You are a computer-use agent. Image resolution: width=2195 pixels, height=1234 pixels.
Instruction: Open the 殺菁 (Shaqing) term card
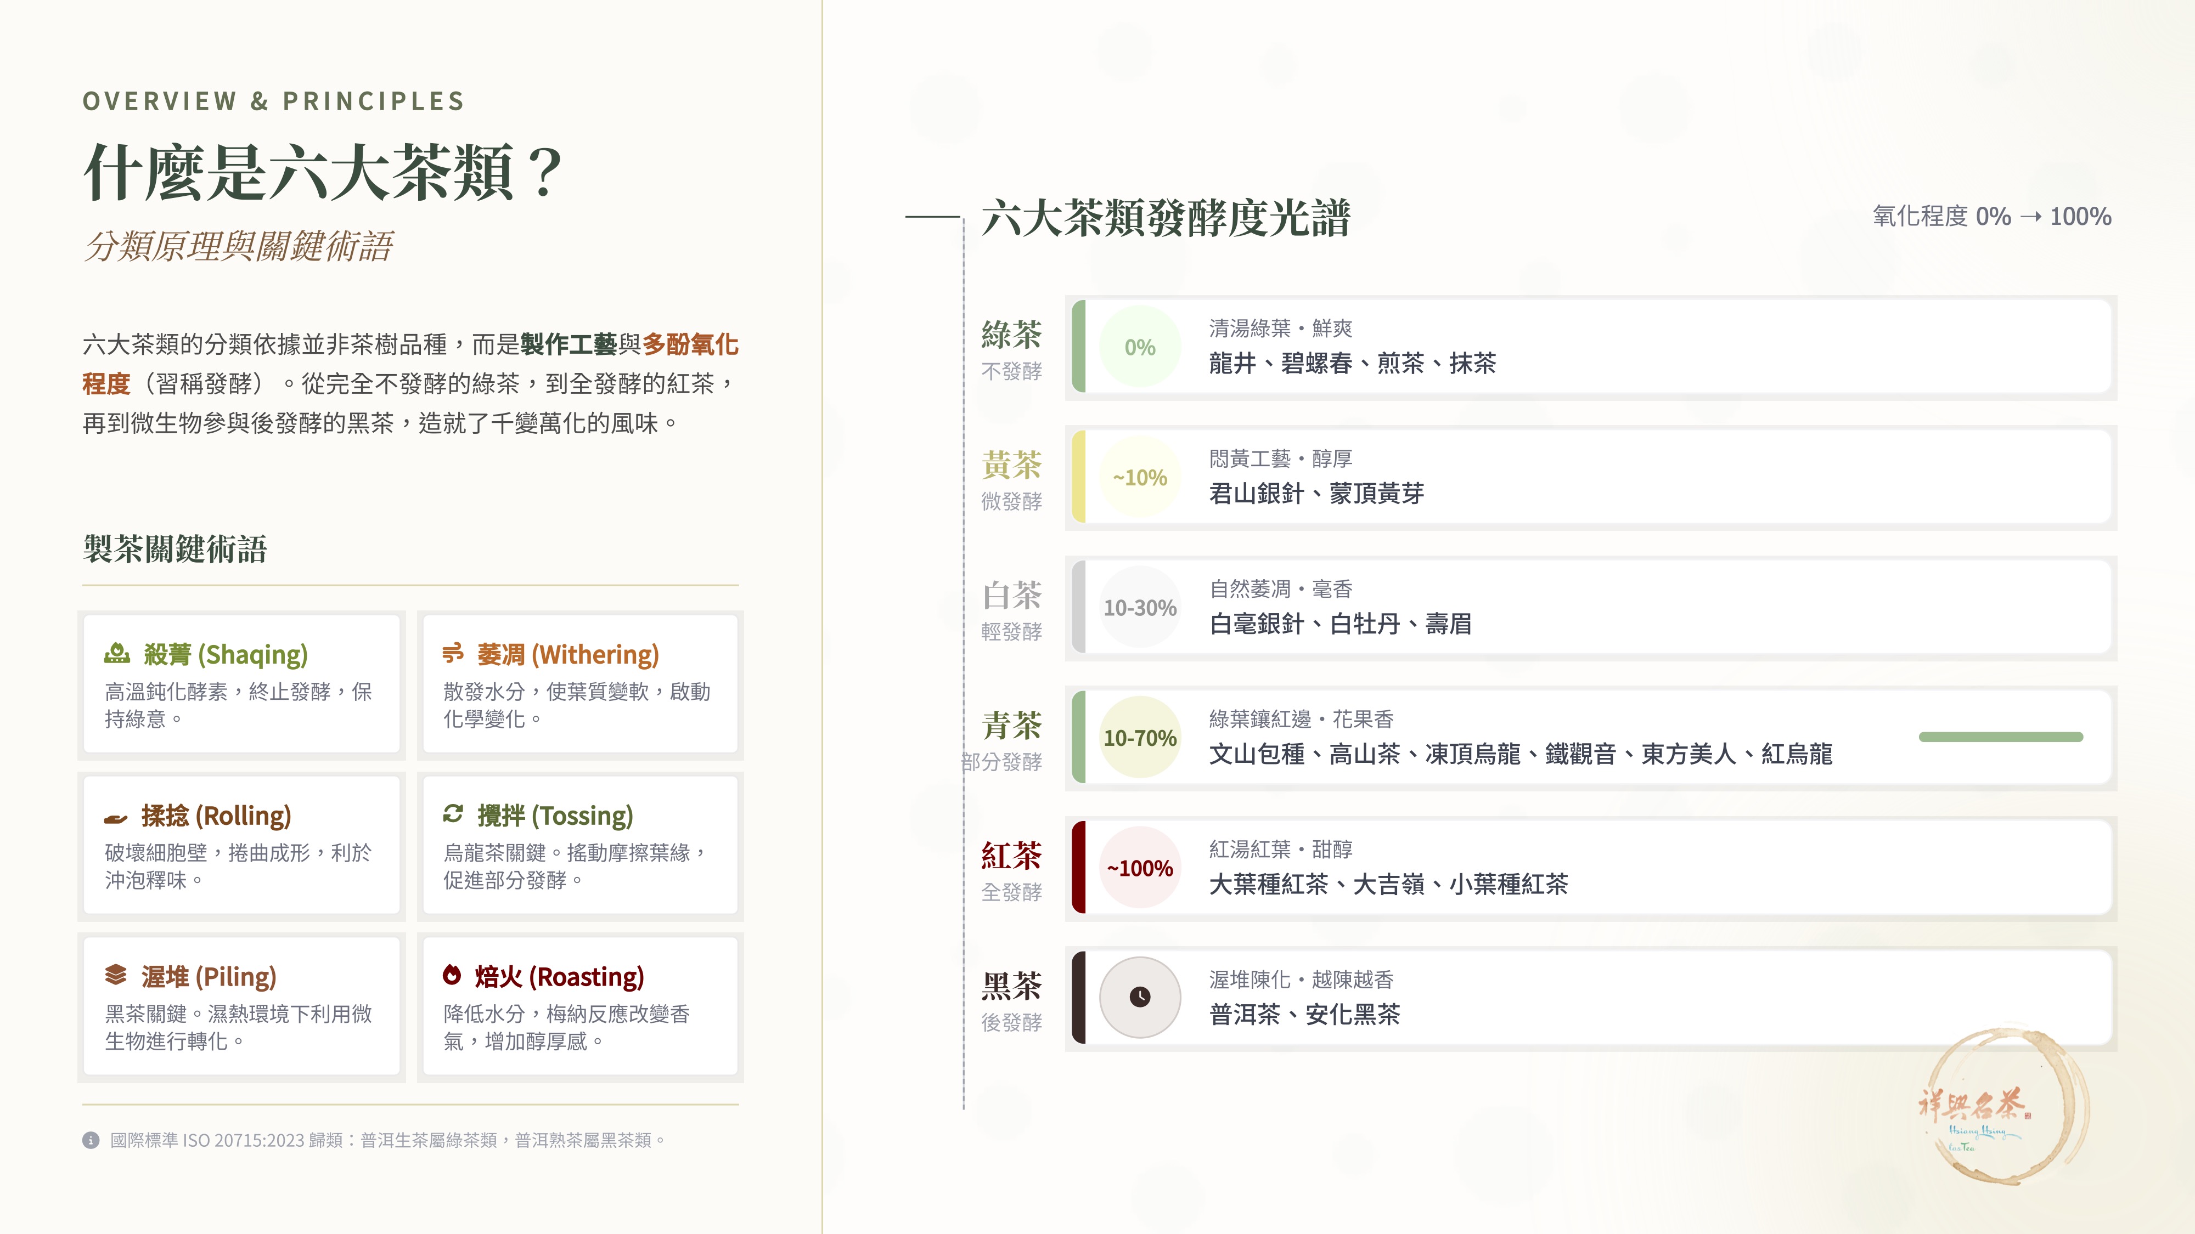pyautogui.click(x=242, y=684)
